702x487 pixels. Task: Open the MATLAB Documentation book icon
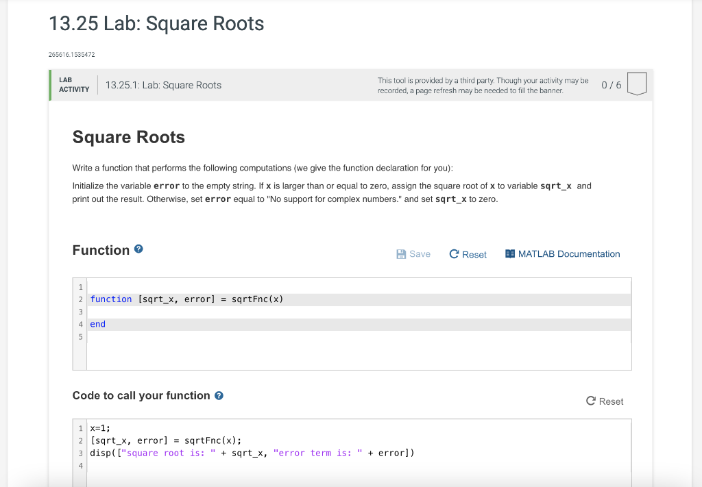tap(509, 253)
